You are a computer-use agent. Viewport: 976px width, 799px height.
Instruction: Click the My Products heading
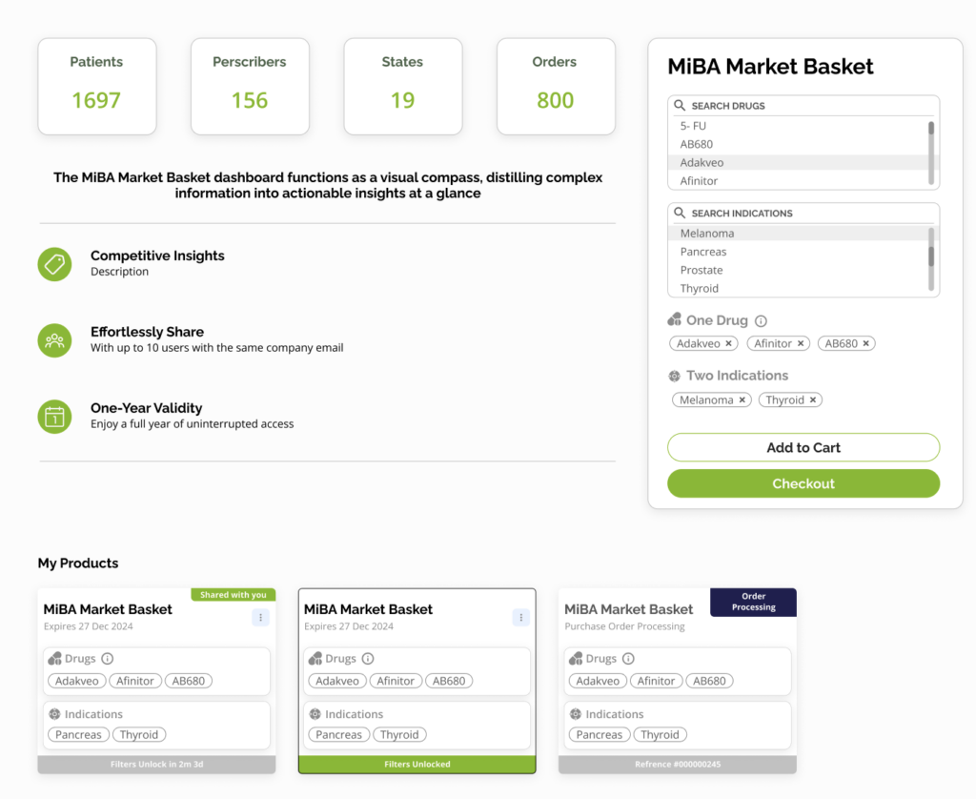click(78, 563)
